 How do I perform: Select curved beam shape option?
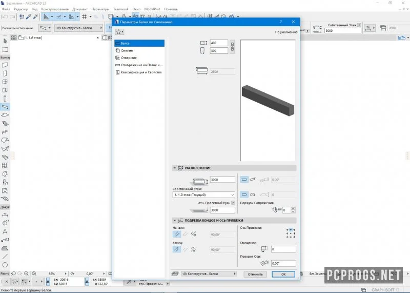252,194
